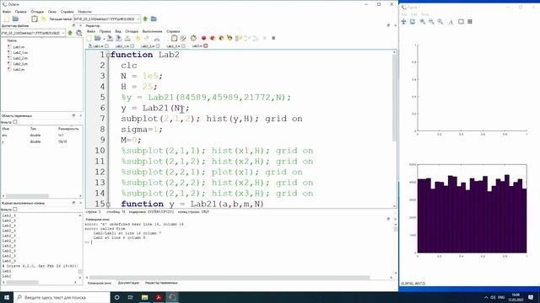Go up one directory via green arrow by current folder
The width and height of the screenshot is (540, 303).
point(145,19)
